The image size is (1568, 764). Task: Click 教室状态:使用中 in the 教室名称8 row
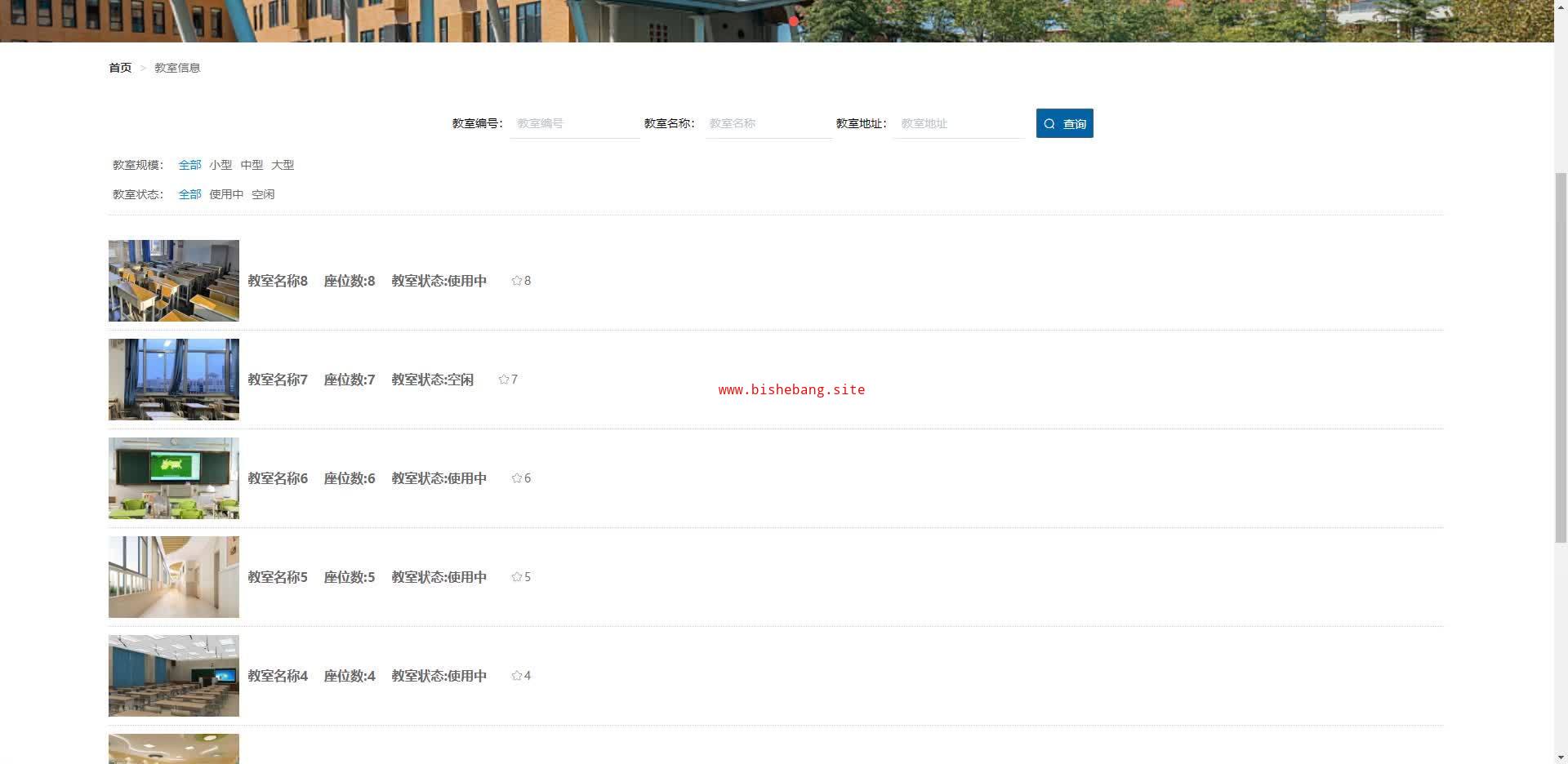tap(439, 281)
